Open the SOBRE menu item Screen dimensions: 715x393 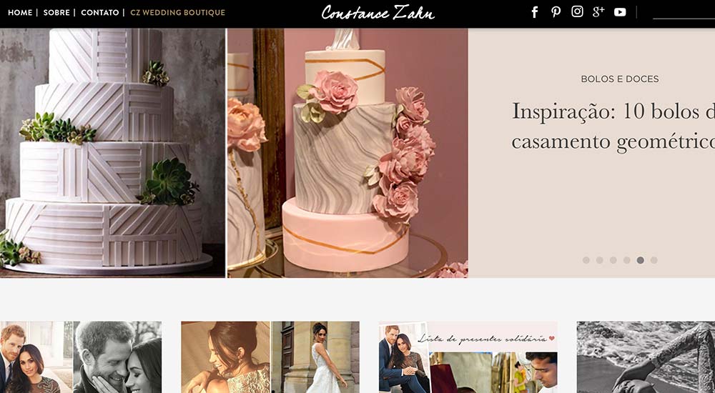56,13
